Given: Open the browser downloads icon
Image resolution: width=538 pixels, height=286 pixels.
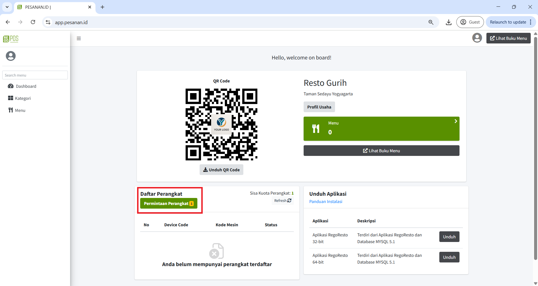Looking at the screenshot, I should point(449,22).
